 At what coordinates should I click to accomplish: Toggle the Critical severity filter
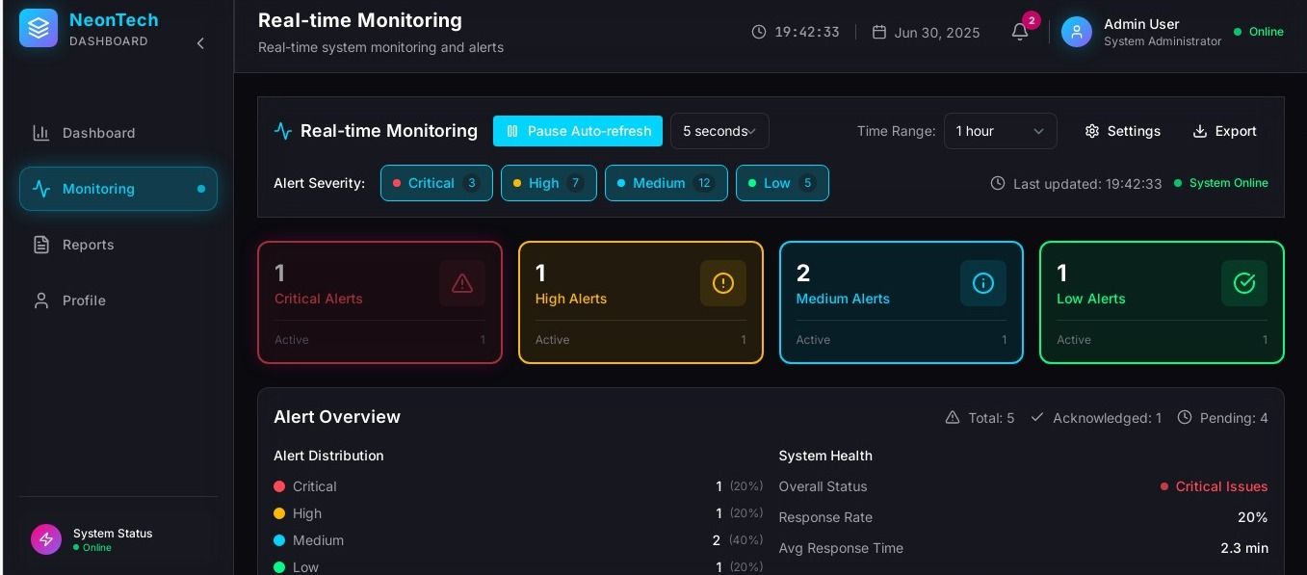pyautogui.click(x=436, y=183)
